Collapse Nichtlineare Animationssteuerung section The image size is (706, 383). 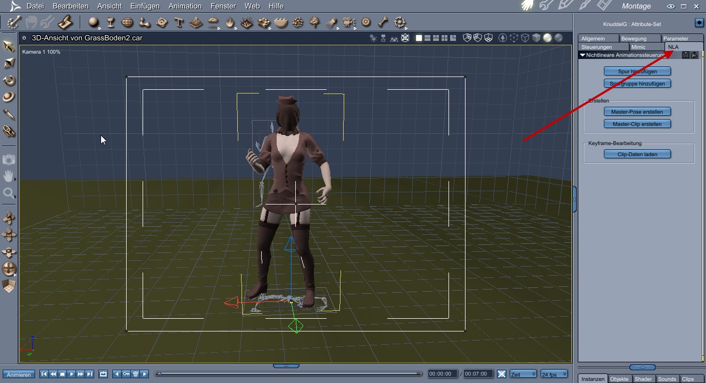click(583, 55)
